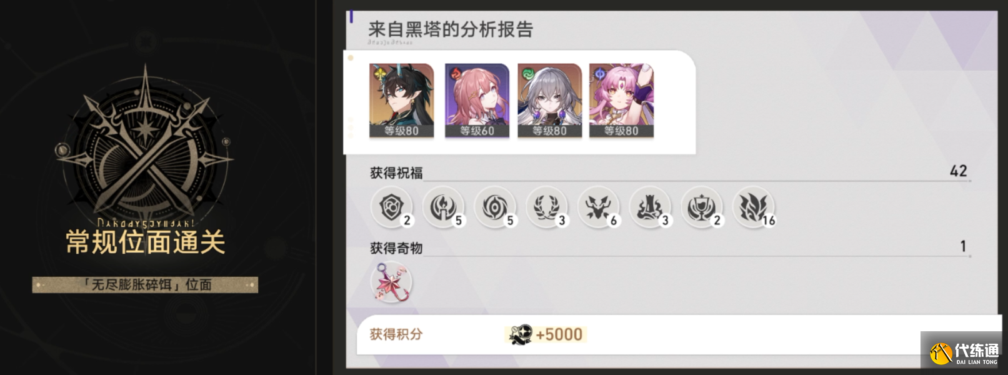Select the crossed swords clearance emblem
The width and height of the screenshot is (1008, 375).
(145, 147)
